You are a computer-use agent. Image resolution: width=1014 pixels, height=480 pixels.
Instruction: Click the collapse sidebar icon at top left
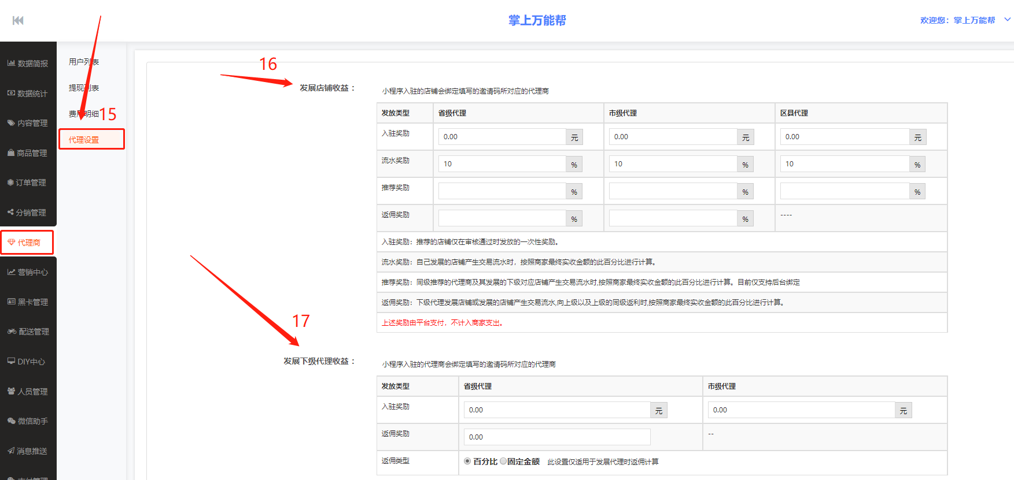pos(18,21)
